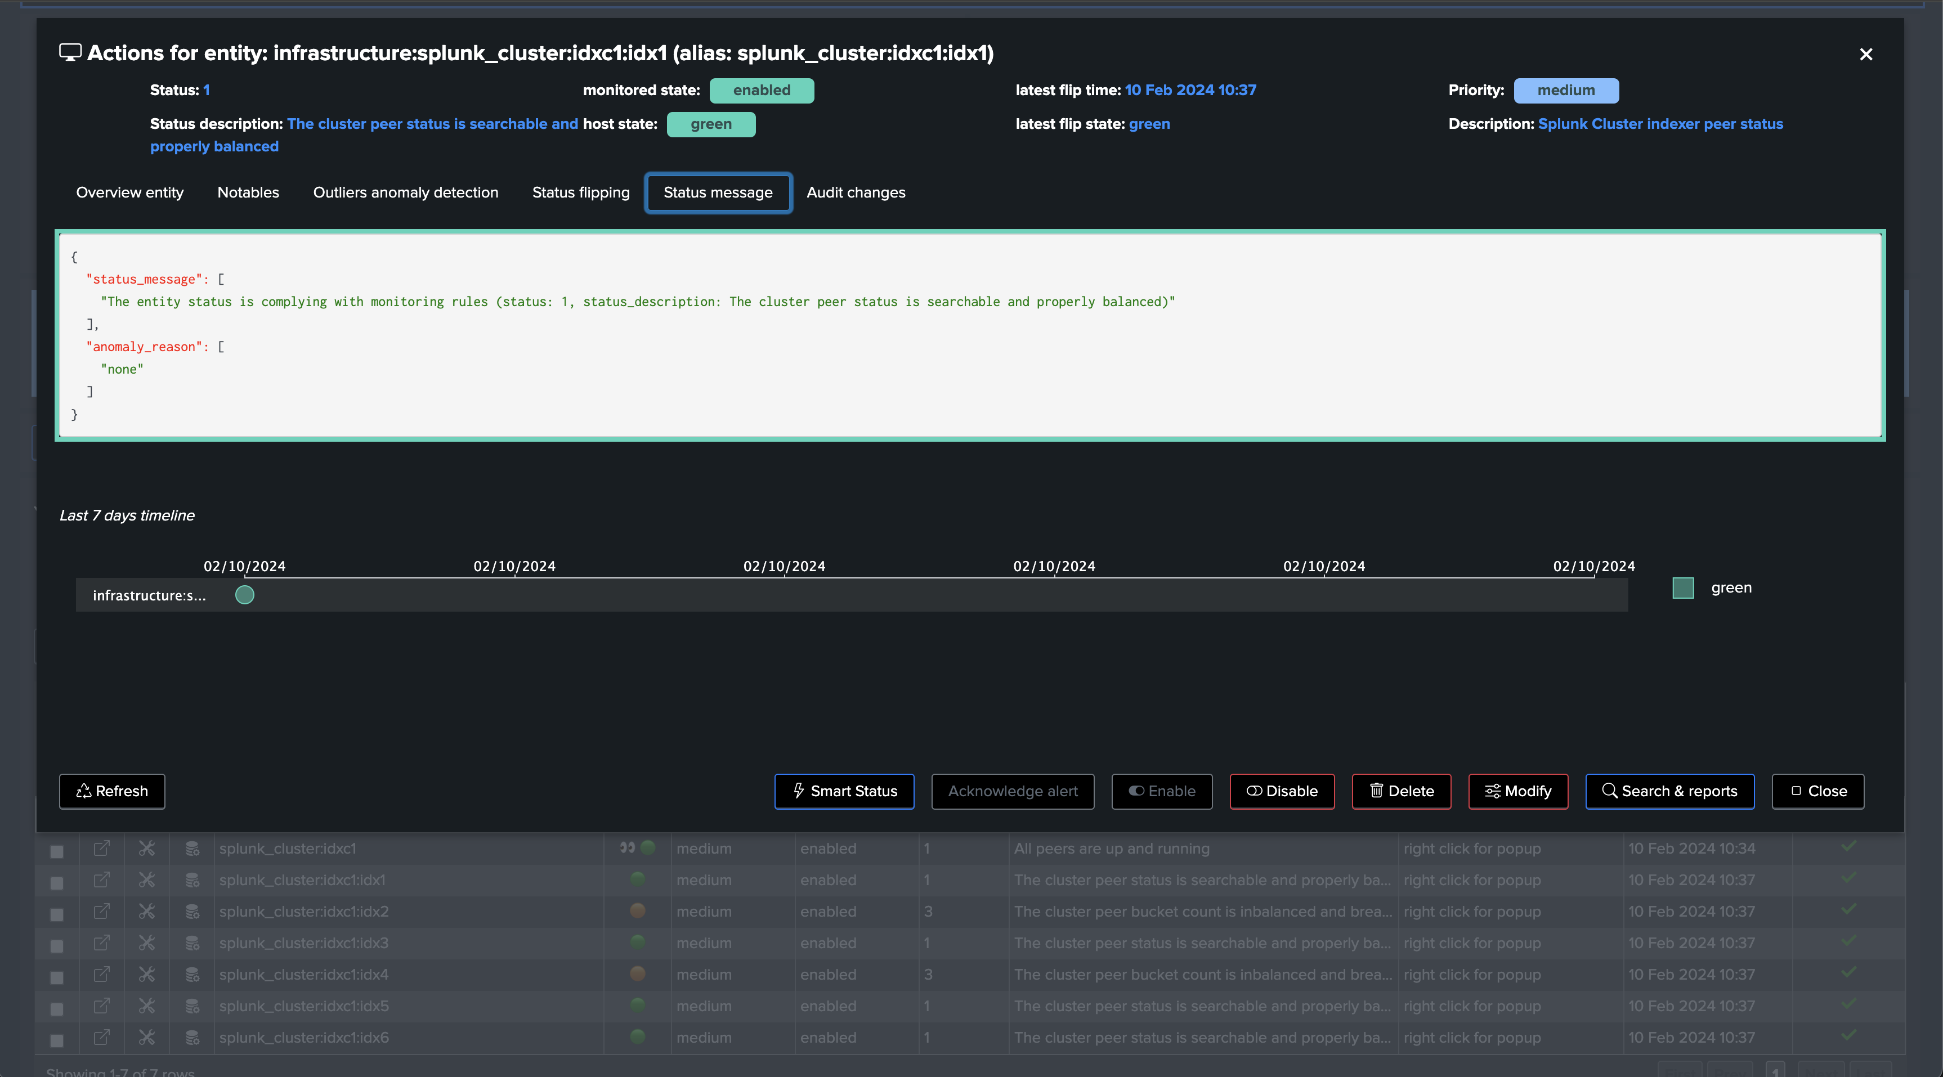
Task: Open the Overview entity tab
Action: pos(129,192)
